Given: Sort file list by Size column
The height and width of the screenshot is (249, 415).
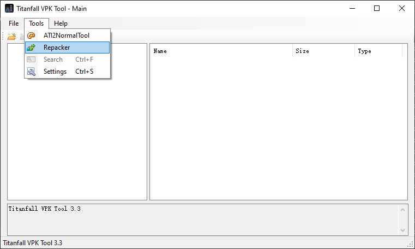Looking at the screenshot, I should pos(323,51).
